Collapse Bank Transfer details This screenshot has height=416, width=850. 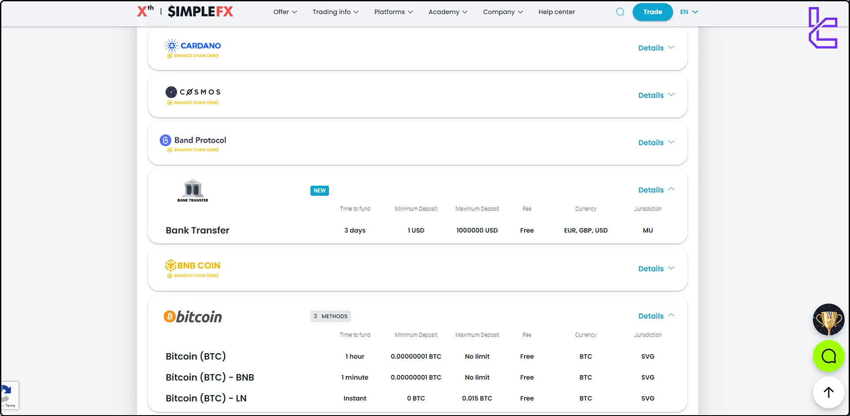point(656,190)
